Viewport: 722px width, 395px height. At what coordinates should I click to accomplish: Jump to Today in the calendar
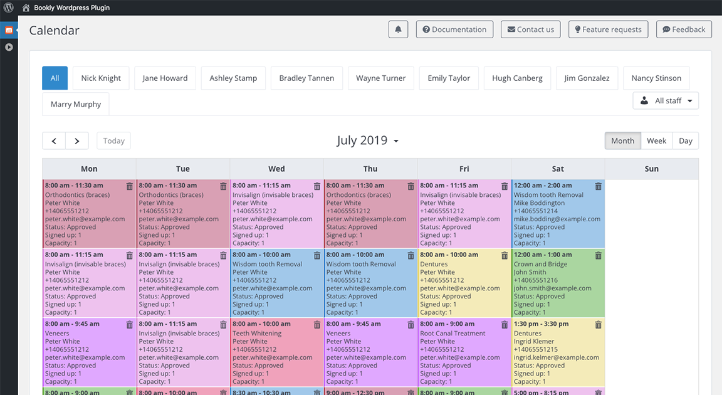coord(113,141)
